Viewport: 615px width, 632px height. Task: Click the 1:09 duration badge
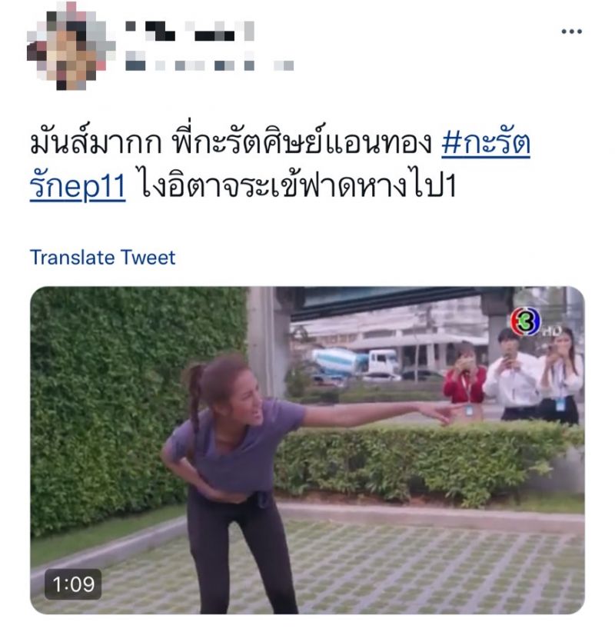(73, 584)
